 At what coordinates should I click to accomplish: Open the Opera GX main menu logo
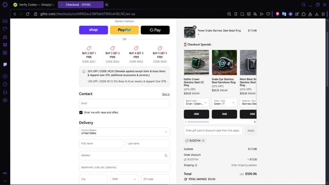click(x=5, y=5)
